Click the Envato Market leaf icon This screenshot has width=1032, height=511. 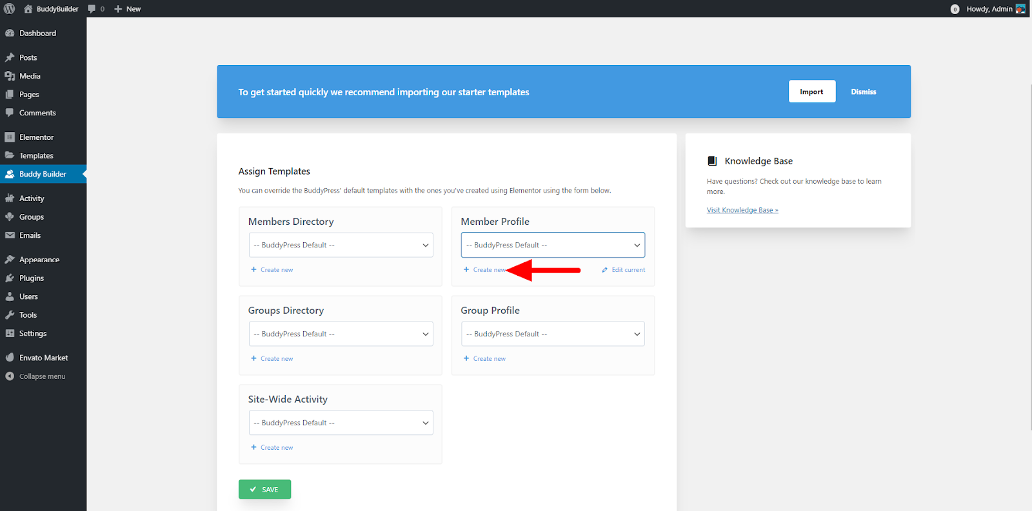pyautogui.click(x=10, y=358)
